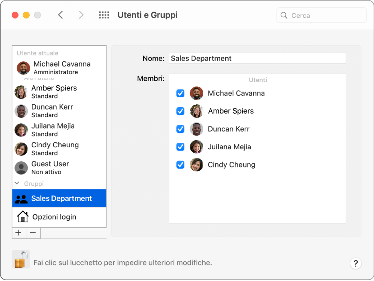Disable Cindy Cheung membership checkbox
The height and width of the screenshot is (281, 374).
tap(180, 165)
